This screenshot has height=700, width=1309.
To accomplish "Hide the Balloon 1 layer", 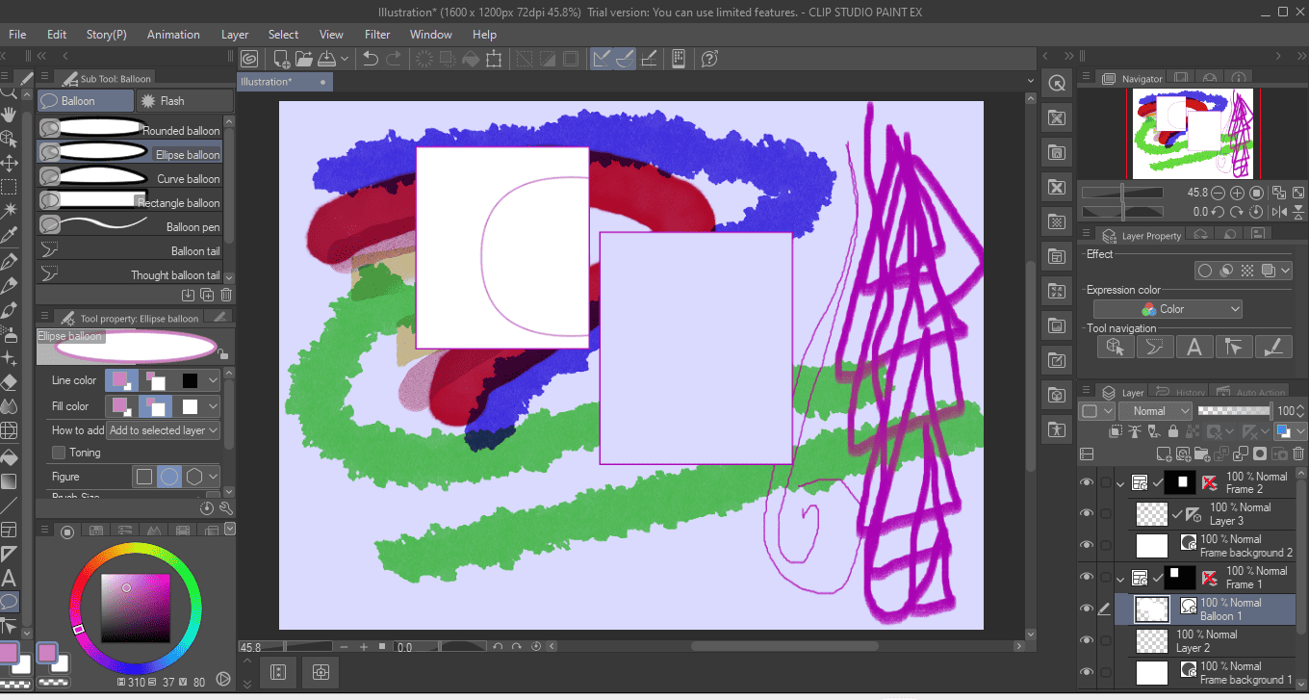I will point(1086,609).
